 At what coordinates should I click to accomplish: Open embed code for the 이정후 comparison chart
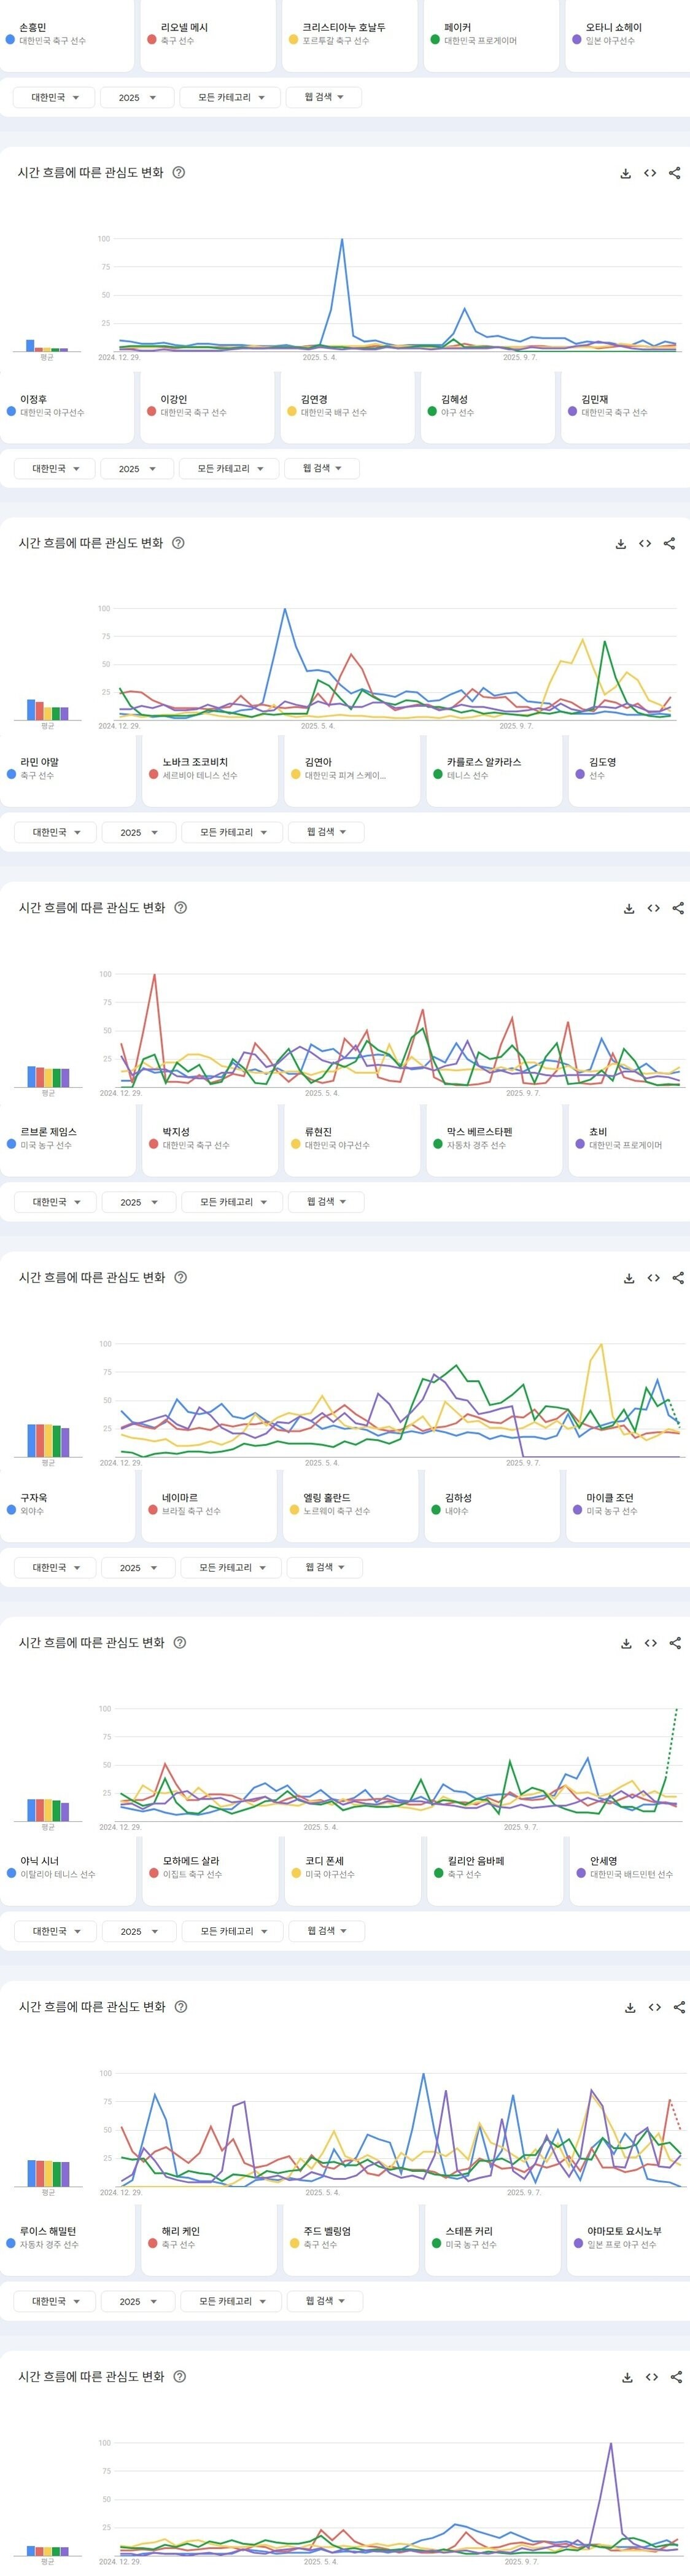[645, 543]
